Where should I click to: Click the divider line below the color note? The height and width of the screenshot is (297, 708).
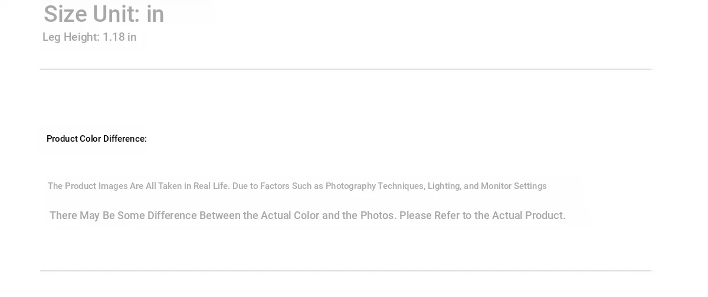pos(346,270)
